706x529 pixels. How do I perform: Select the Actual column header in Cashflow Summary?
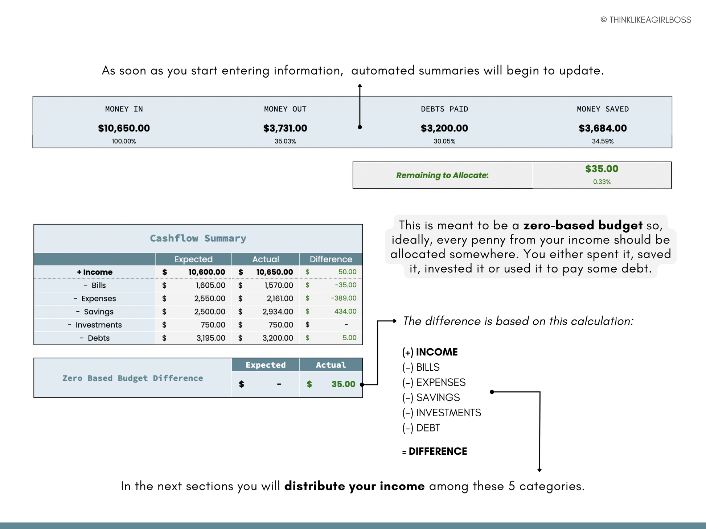266,259
